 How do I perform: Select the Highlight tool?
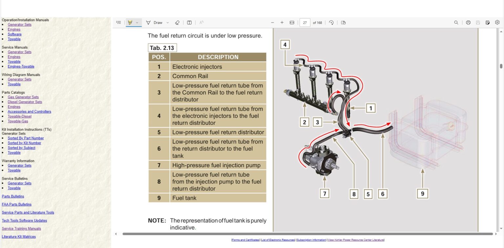[x=131, y=22]
